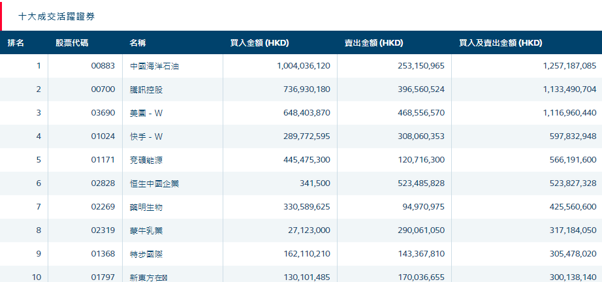Click the name 藥明生物
This screenshot has width=602, height=282.
(x=146, y=207)
